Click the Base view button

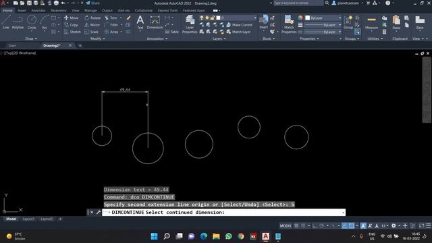click(420, 22)
